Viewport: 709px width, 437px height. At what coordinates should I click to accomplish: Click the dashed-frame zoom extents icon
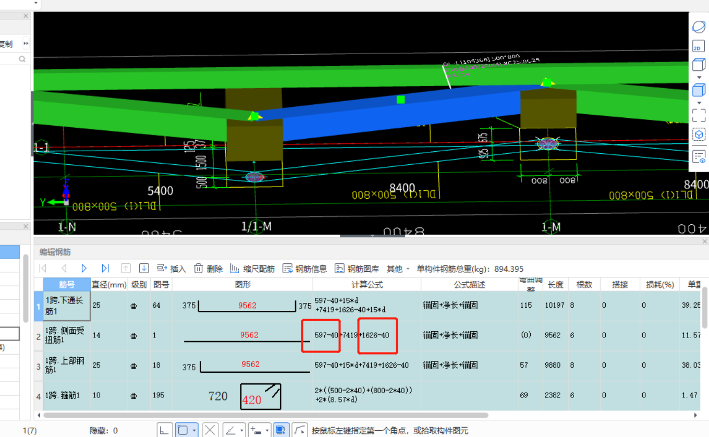point(699,115)
